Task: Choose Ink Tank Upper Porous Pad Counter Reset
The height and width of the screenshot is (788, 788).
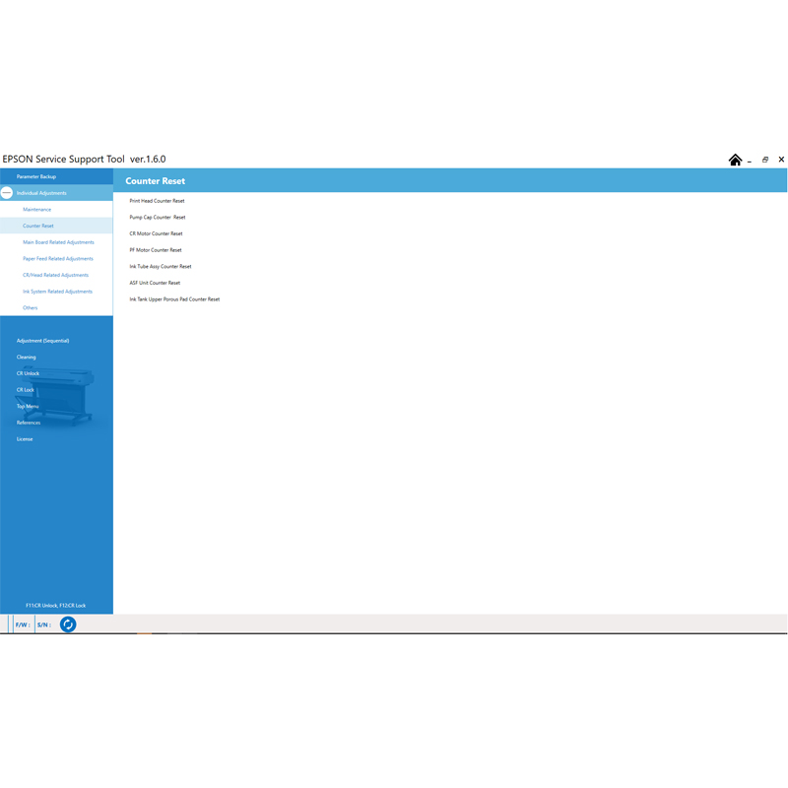Action: [x=174, y=299]
